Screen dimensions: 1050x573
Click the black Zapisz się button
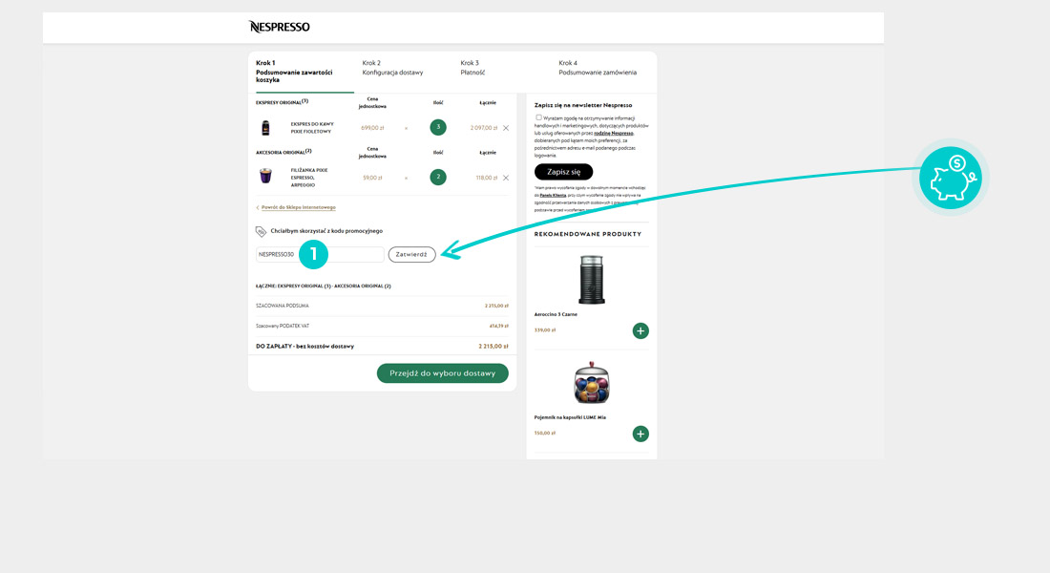pyautogui.click(x=563, y=172)
